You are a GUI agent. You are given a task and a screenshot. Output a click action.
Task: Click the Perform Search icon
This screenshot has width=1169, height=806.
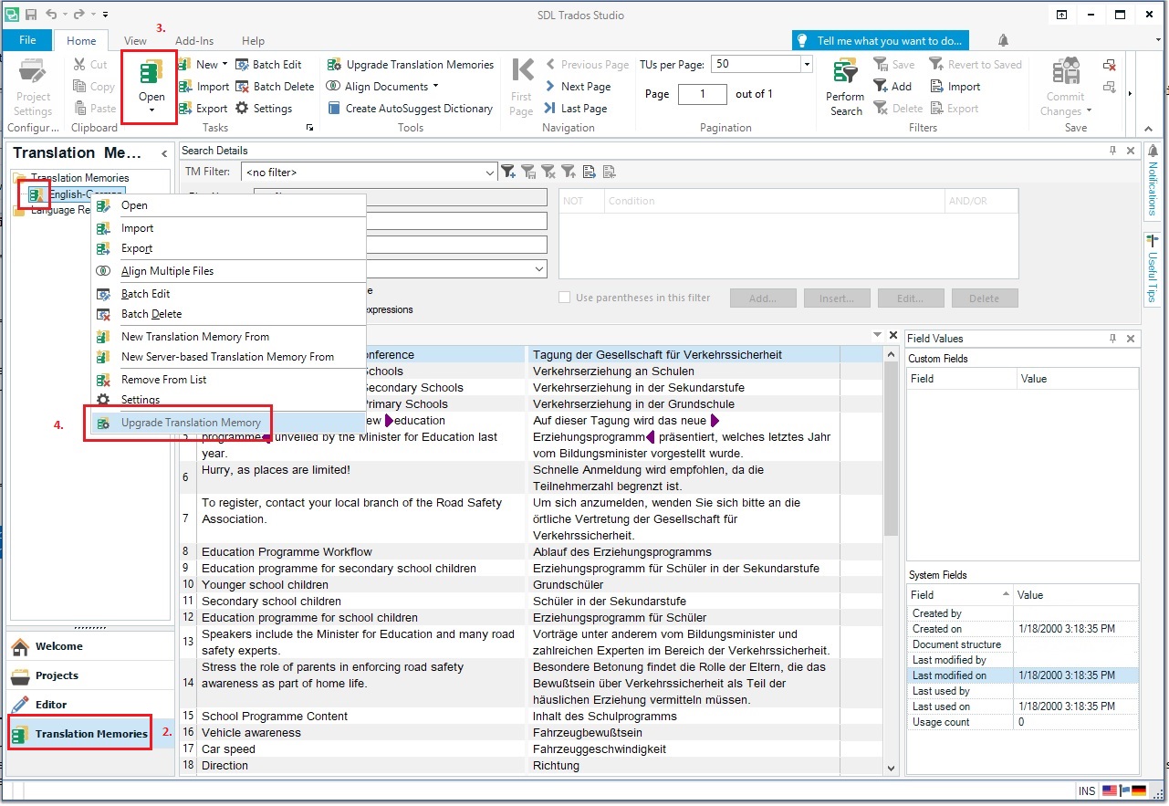pos(845,73)
